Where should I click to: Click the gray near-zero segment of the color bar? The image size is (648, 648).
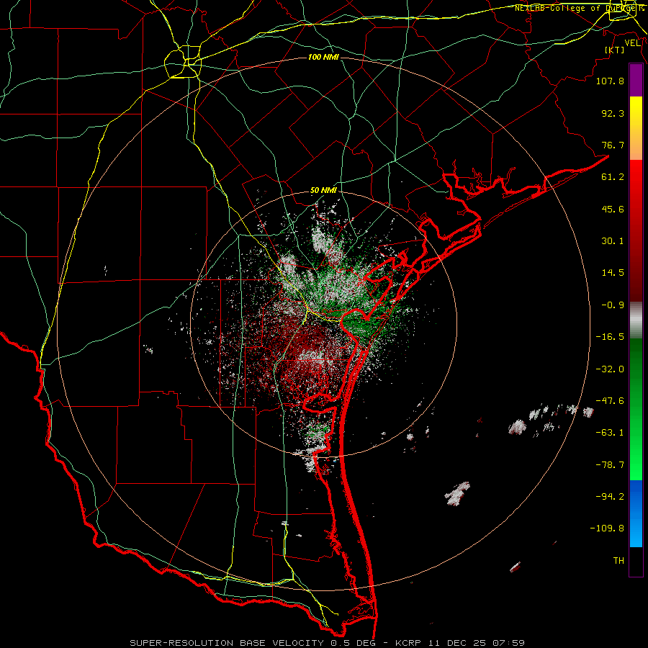pos(636,320)
